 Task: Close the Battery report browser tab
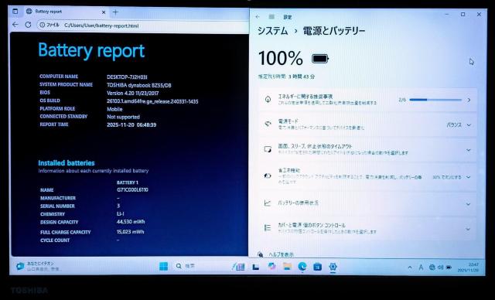[104, 12]
